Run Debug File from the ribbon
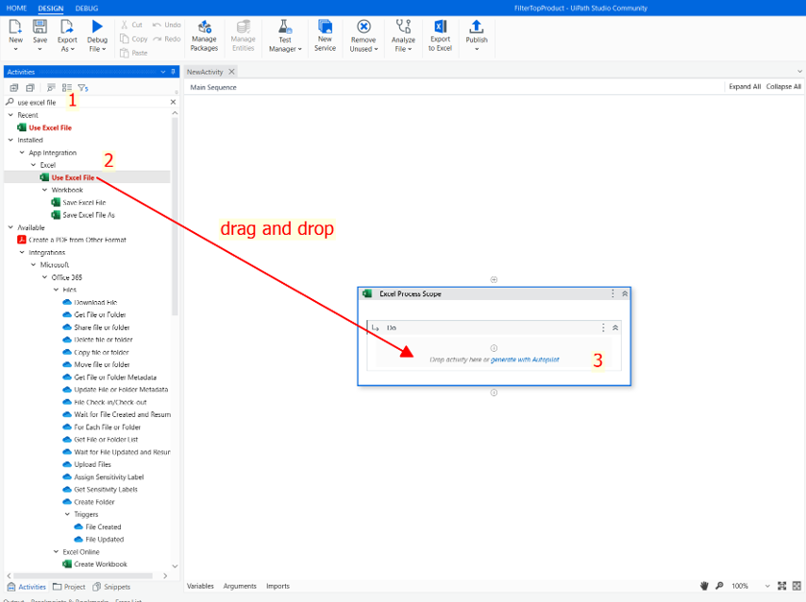The width and height of the screenshot is (806, 602). 97,35
